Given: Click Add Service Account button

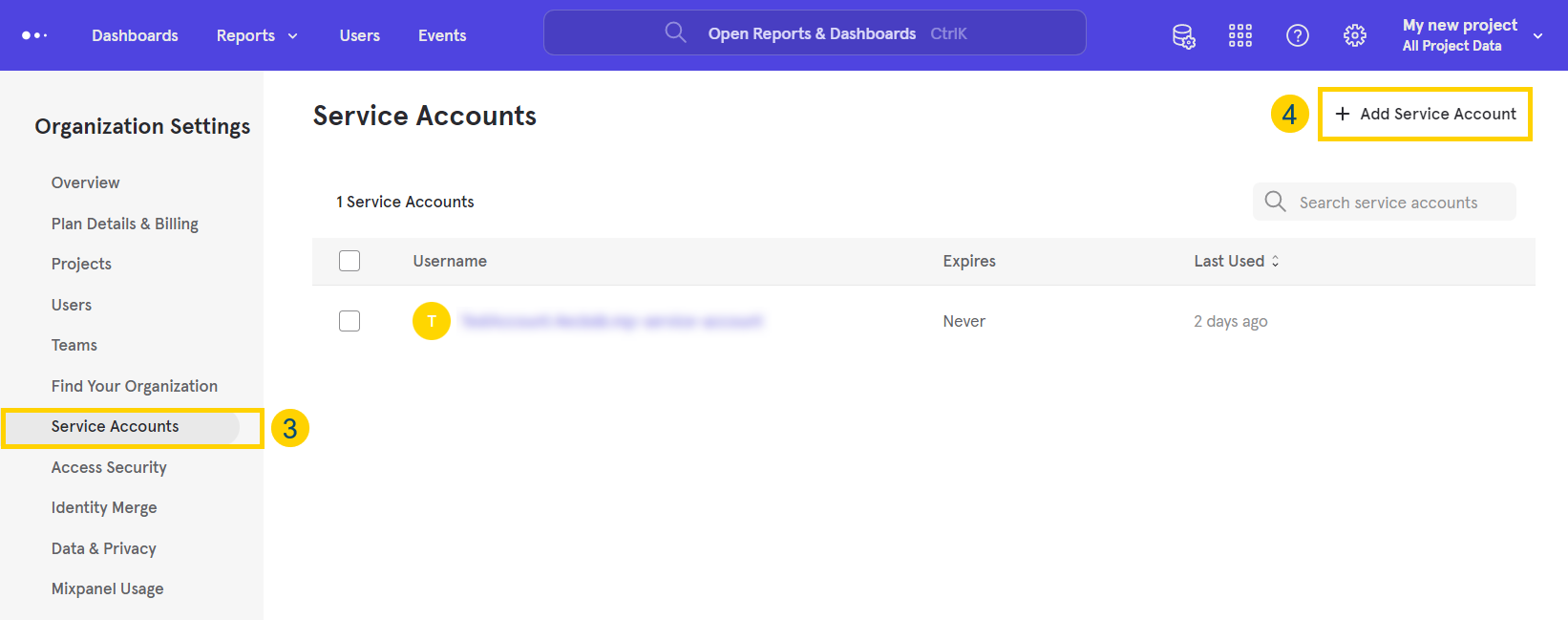Looking at the screenshot, I should pos(1425,114).
